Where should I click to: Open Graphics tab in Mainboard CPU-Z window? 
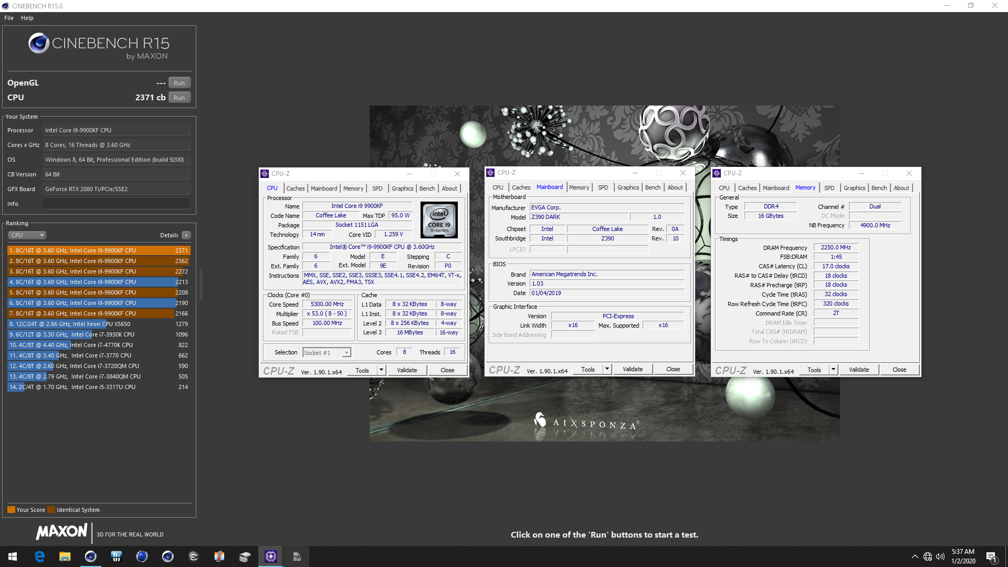tap(628, 187)
